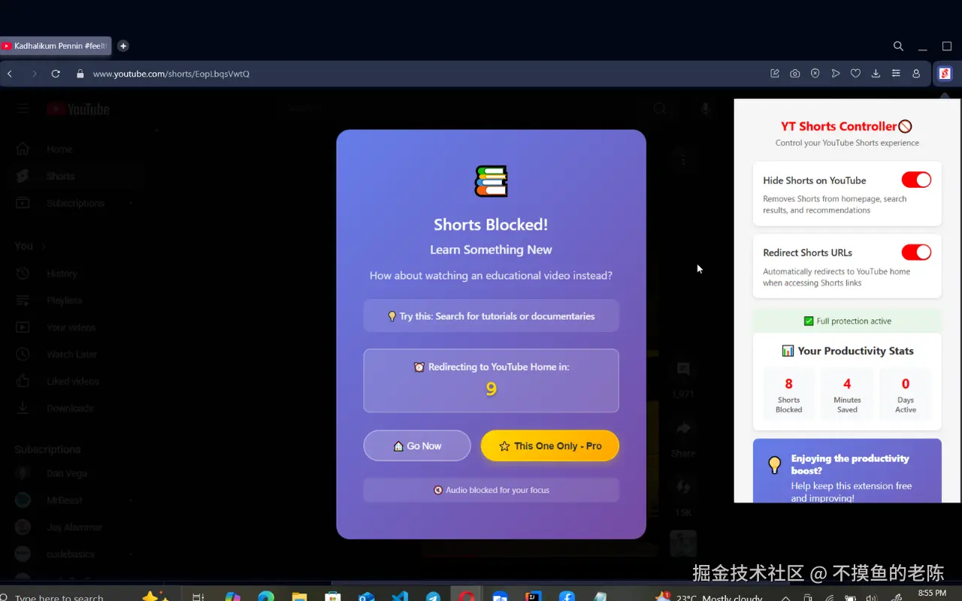Open the YouTube hamburger menu

click(x=23, y=109)
